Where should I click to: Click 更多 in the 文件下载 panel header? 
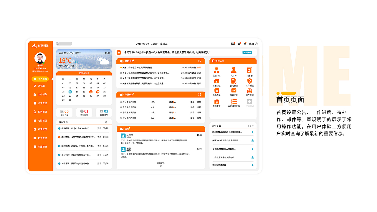[249, 125]
